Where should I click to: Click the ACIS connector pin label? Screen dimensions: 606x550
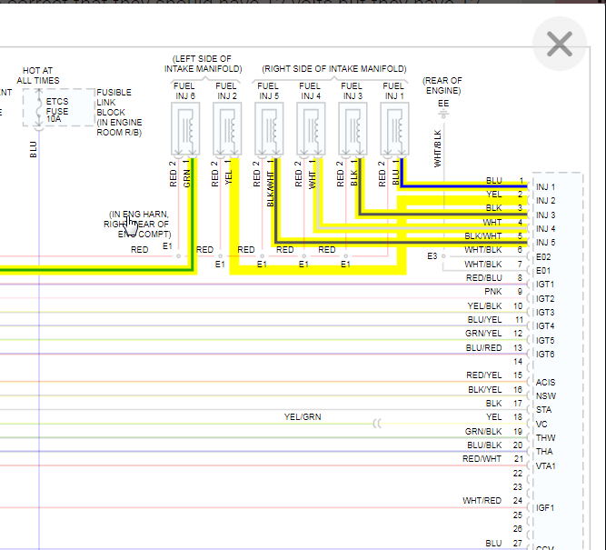point(546,382)
